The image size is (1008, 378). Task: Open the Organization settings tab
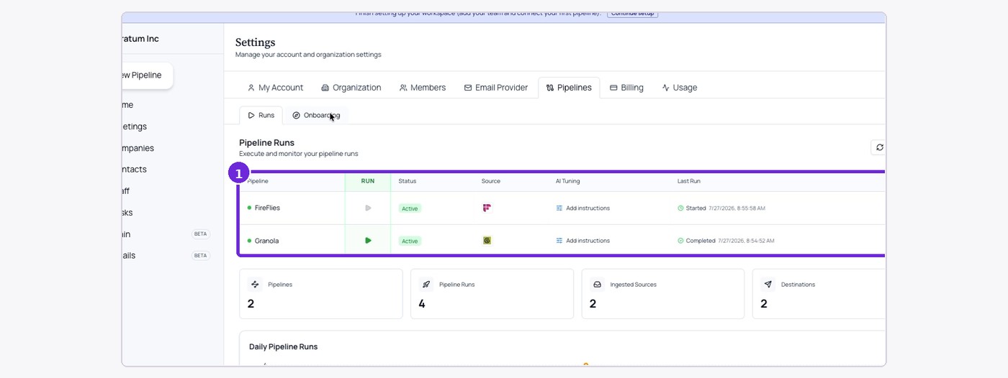351,88
